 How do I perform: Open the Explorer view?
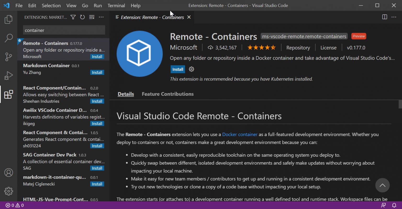click(9, 19)
